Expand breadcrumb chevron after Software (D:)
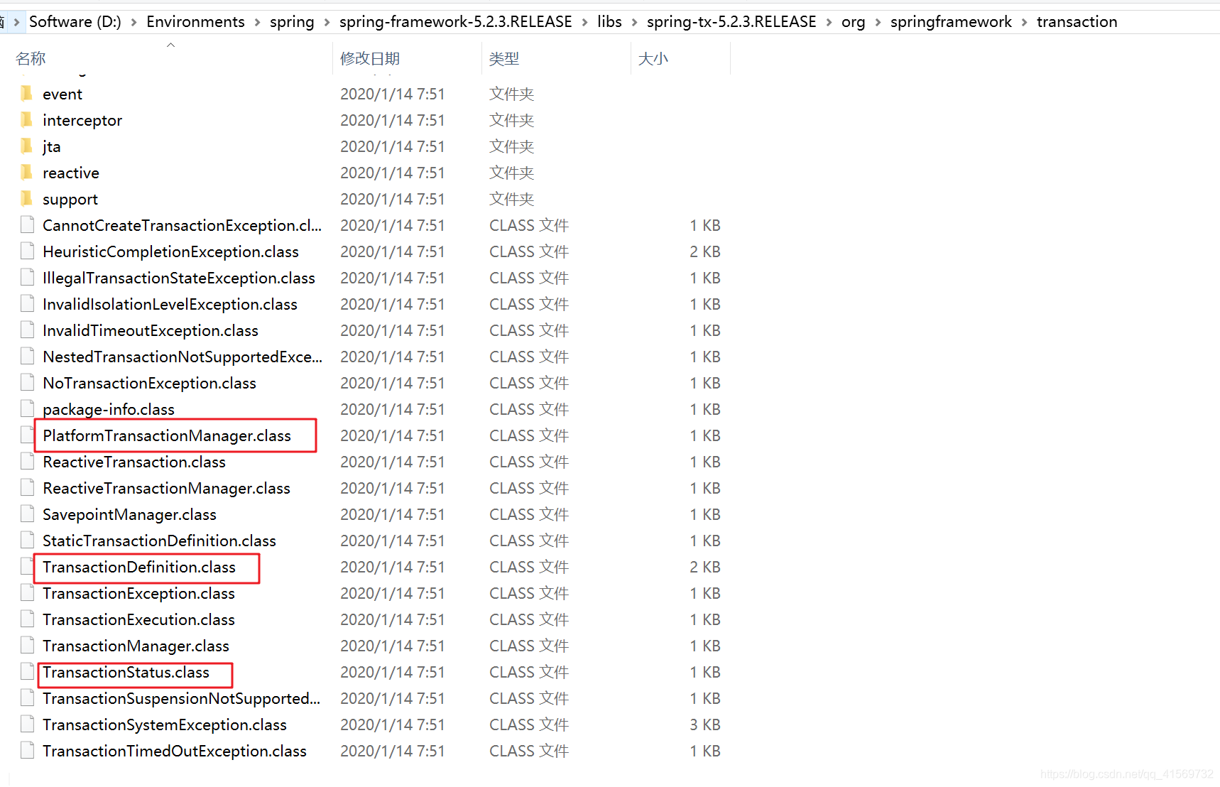The height and width of the screenshot is (787, 1220). click(x=134, y=22)
